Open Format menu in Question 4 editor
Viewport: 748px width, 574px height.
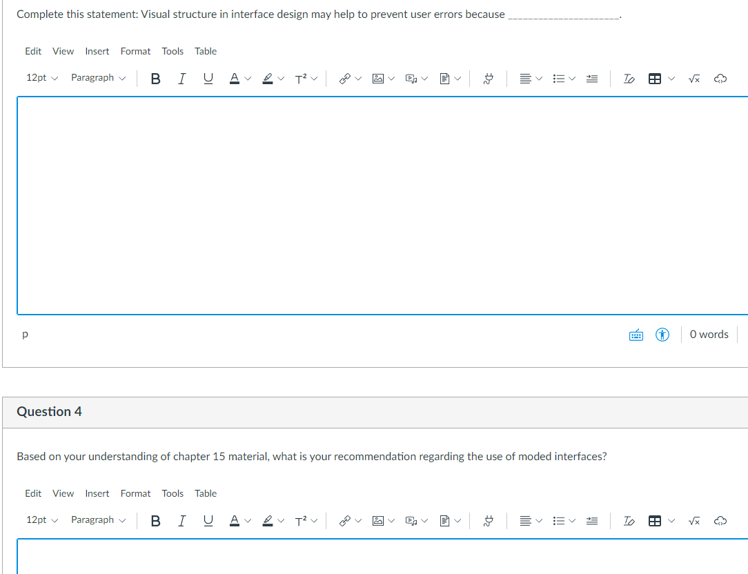(135, 493)
